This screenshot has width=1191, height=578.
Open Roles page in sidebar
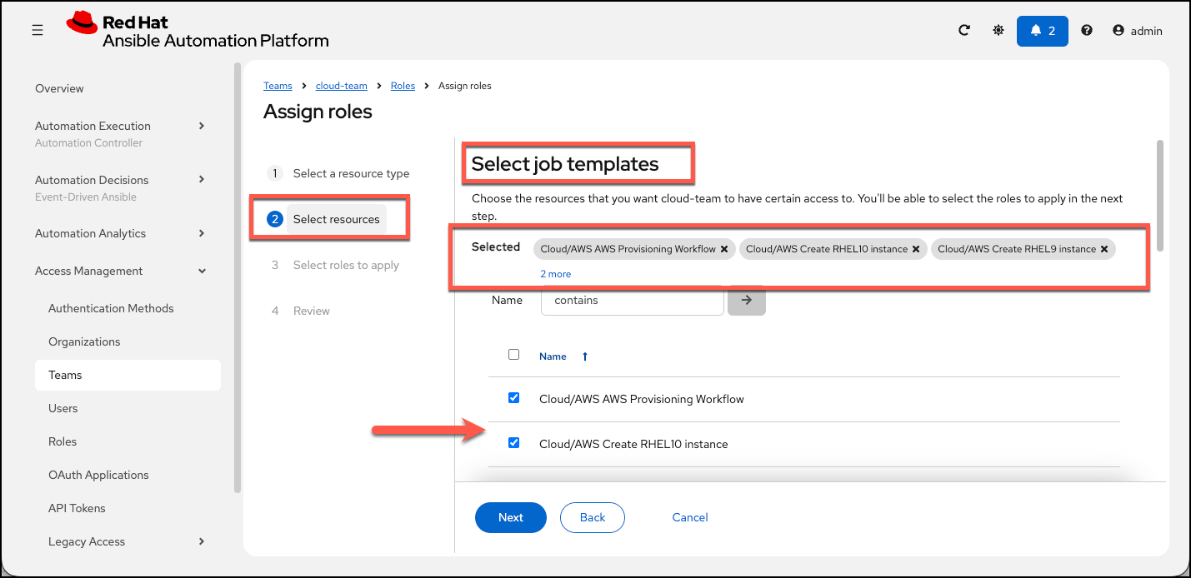click(63, 441)
